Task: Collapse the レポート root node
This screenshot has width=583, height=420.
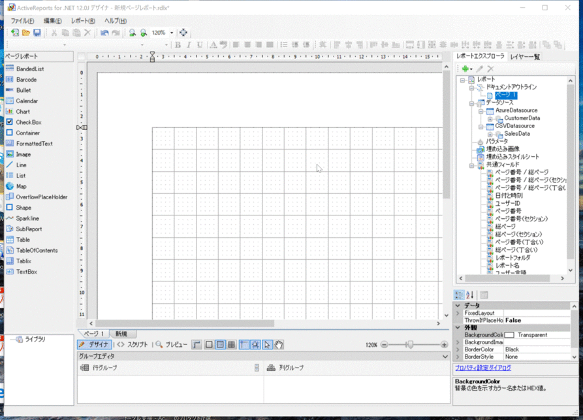Action: tap(462, 80)
